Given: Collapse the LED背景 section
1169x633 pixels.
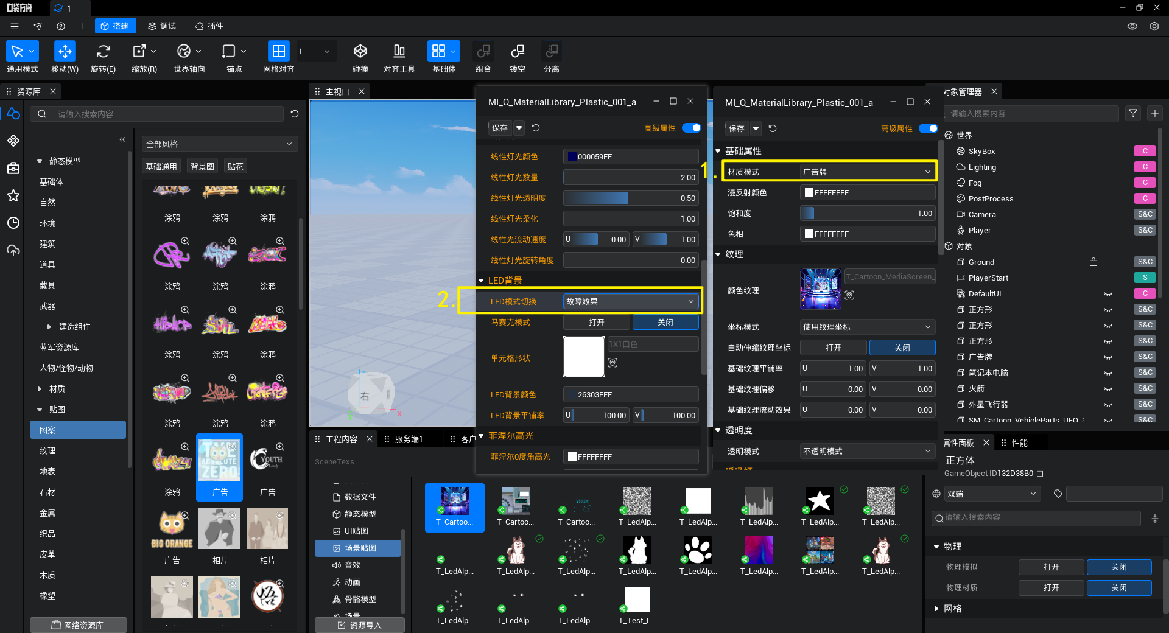Looking at the screenshot, I should 481,281.
